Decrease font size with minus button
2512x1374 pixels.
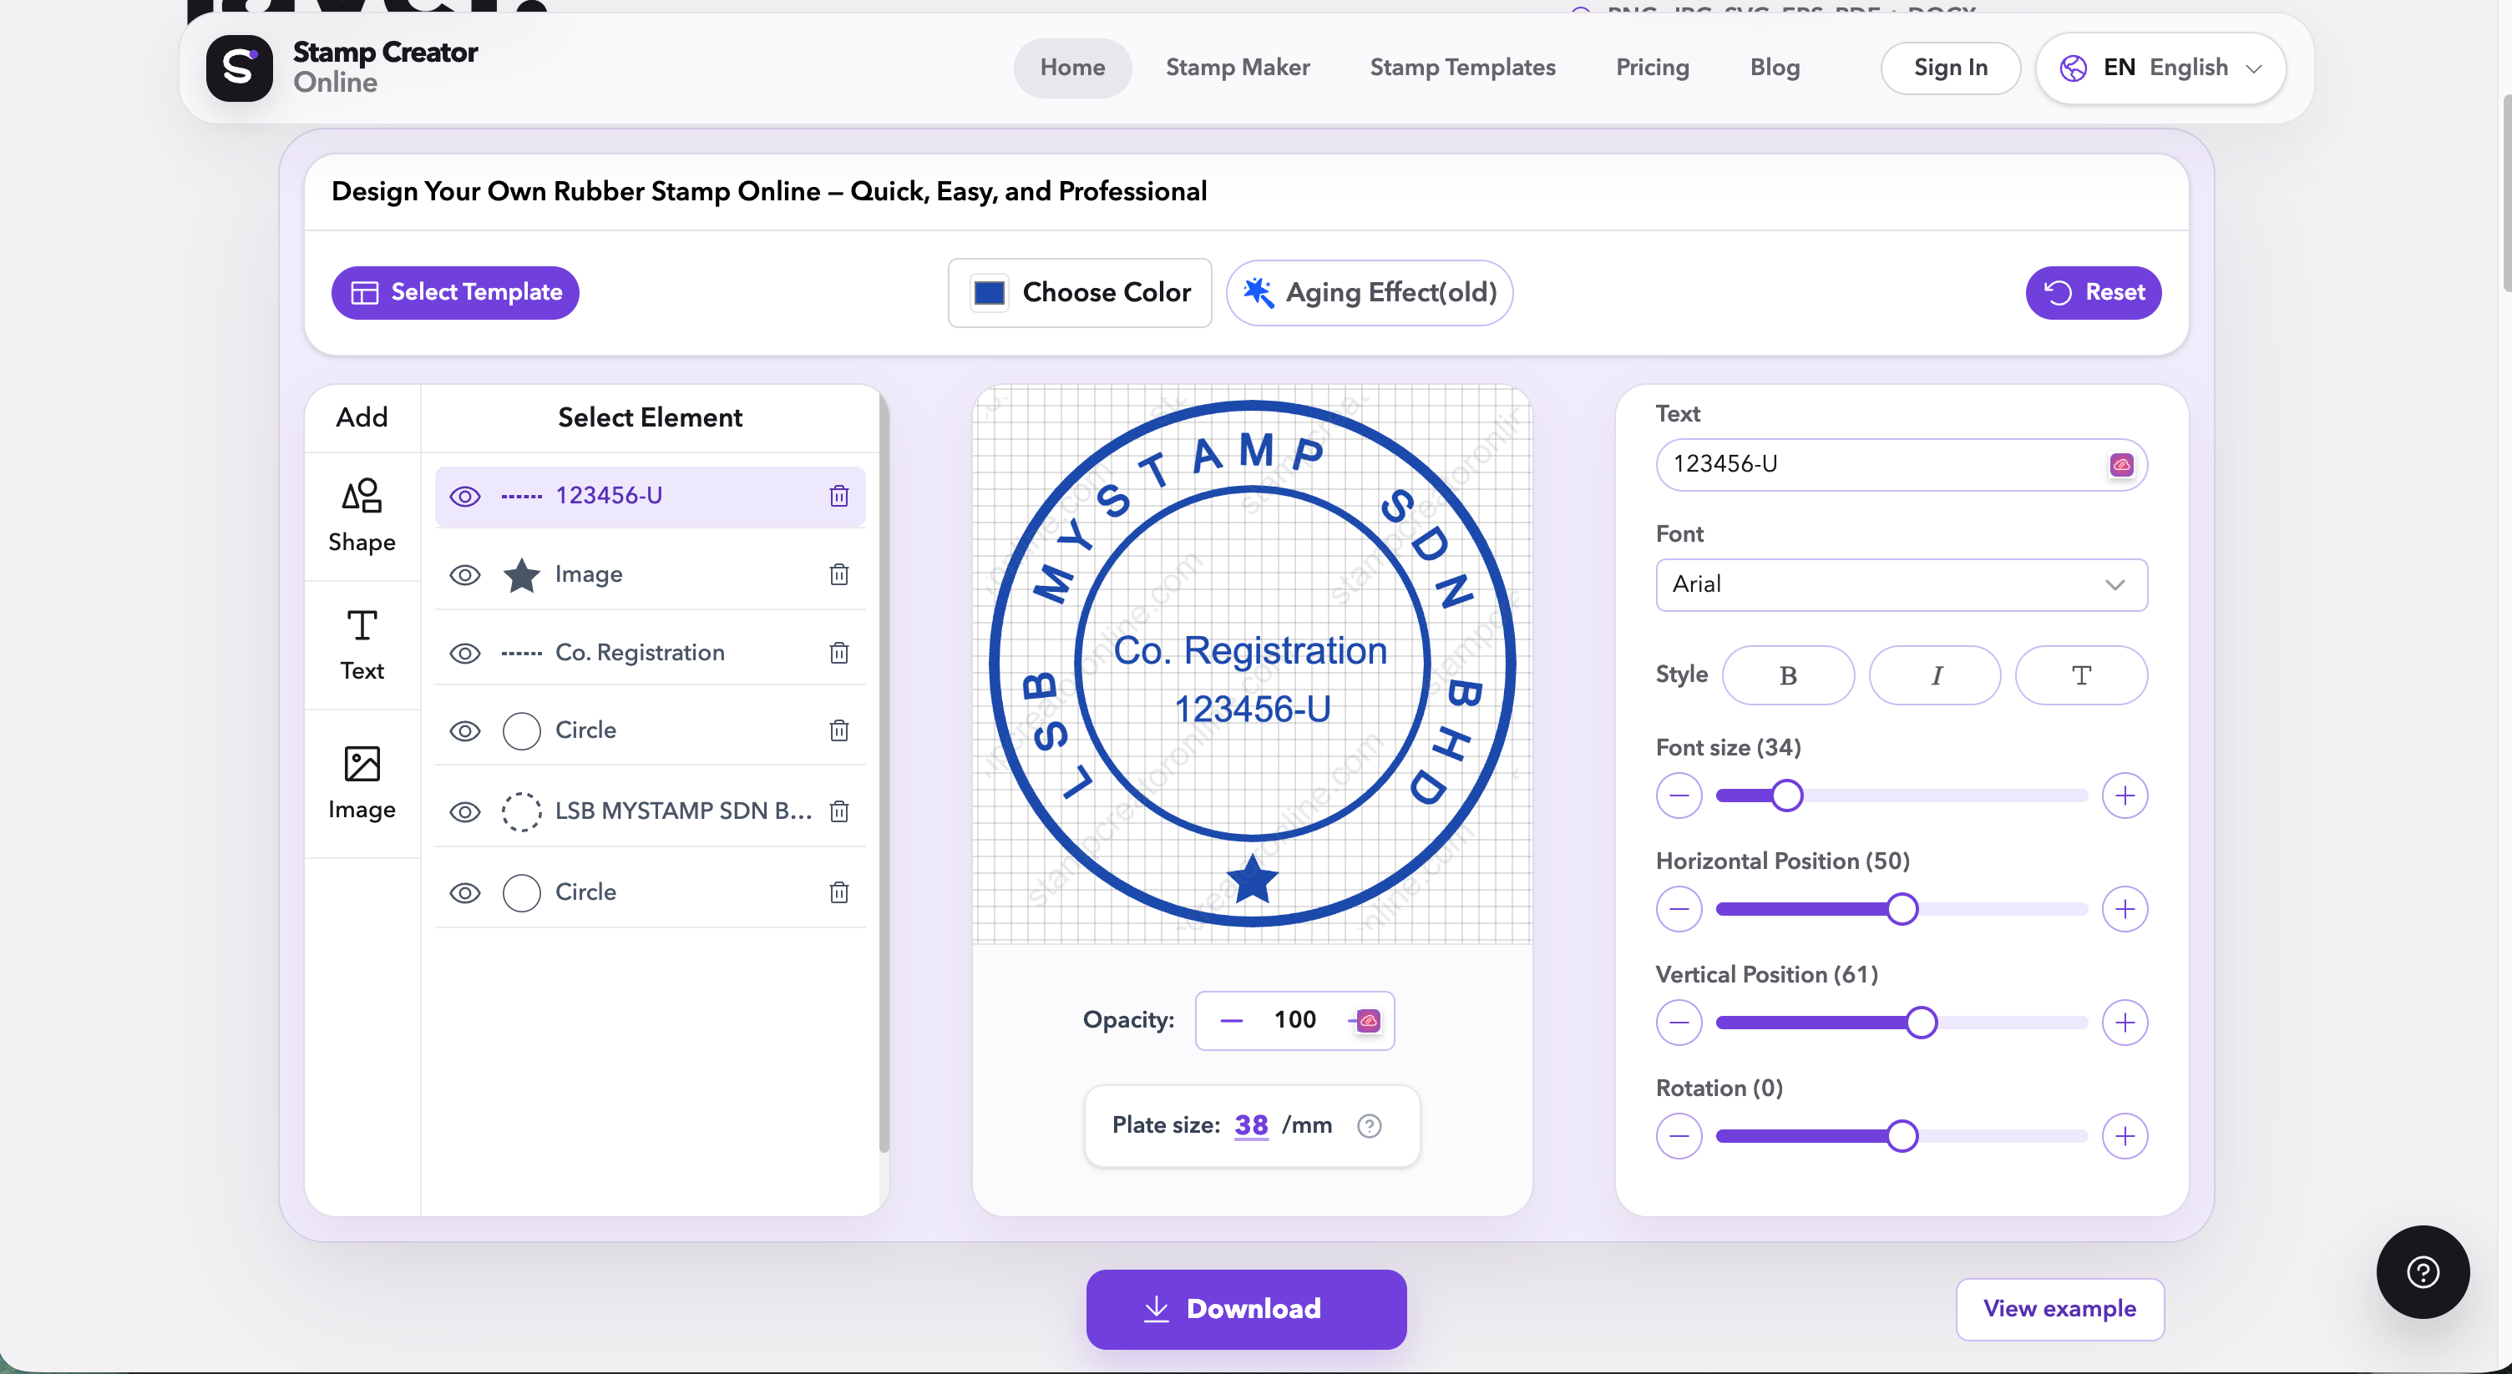[1679, 796]
